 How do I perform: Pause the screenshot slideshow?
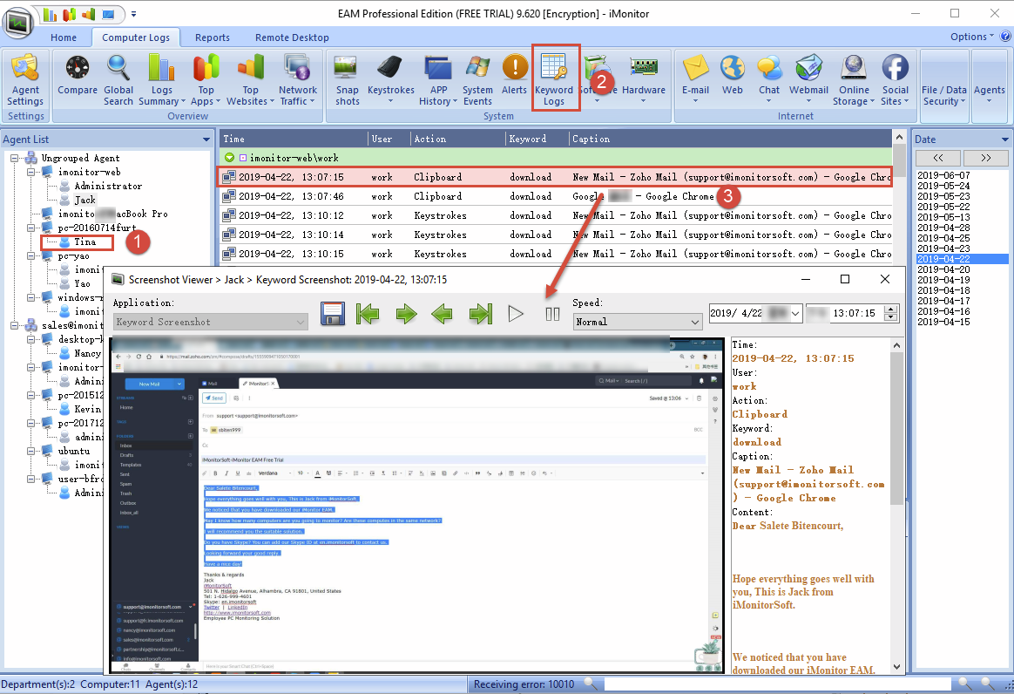[552, 314]
